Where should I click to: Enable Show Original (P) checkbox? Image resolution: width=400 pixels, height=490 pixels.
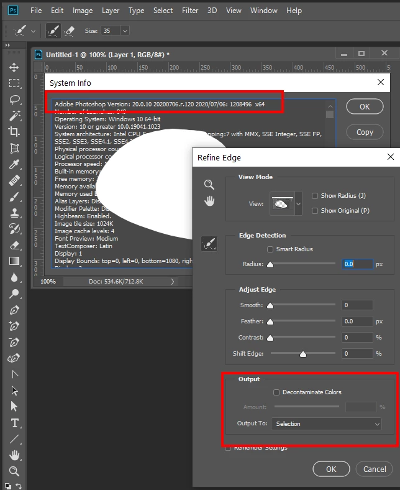tap(315, 211)
